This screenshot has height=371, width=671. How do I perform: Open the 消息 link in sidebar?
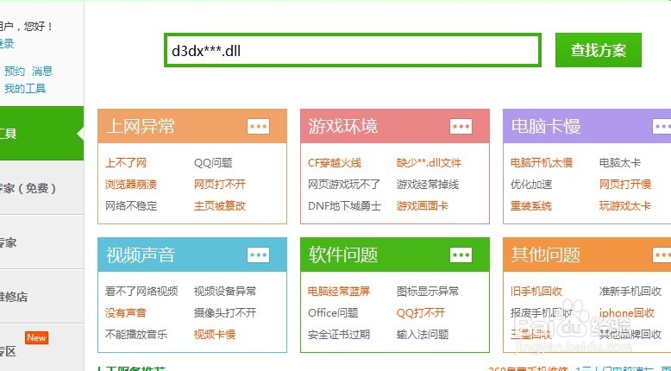(42, 71)
